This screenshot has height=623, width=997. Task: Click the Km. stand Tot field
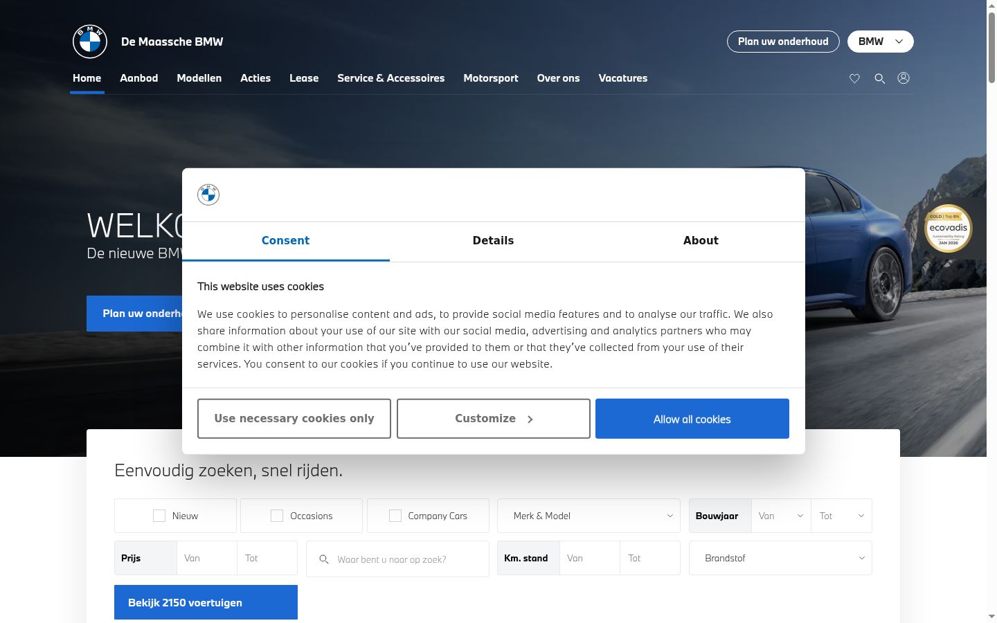point(649,558)
